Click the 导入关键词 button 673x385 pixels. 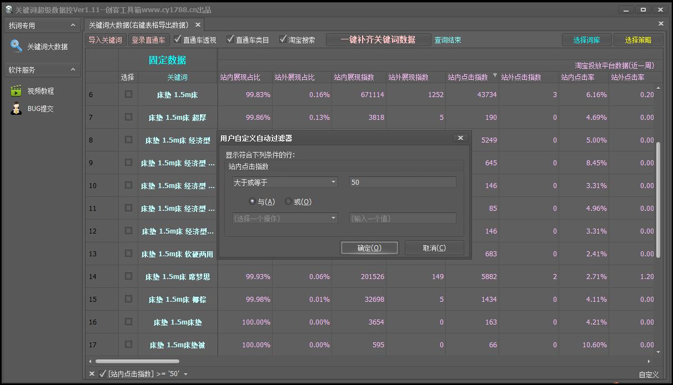point(106,40)
